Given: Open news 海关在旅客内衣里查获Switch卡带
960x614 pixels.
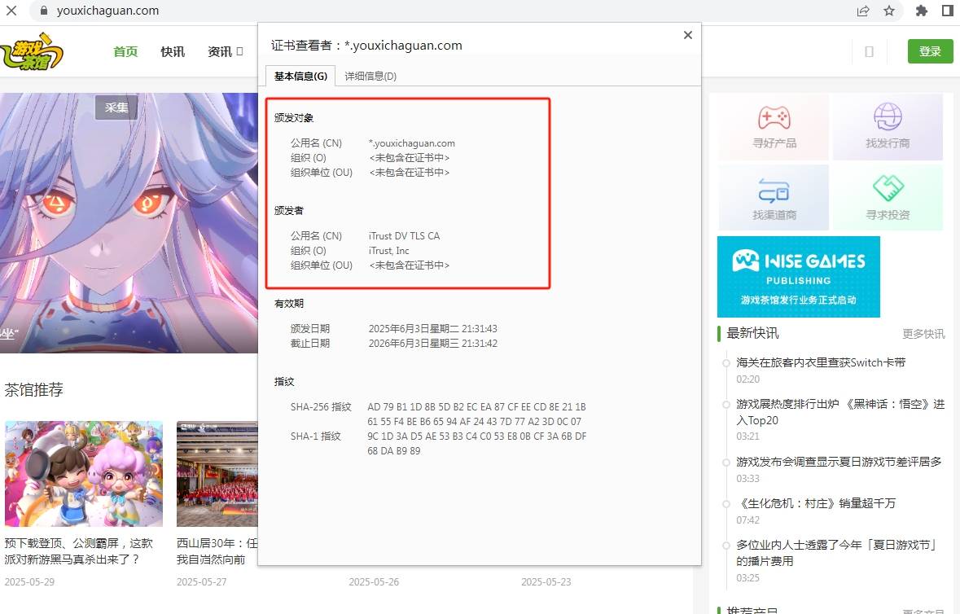Looking at the screenshot, I should pyautogui.click(x=821, y=362).
